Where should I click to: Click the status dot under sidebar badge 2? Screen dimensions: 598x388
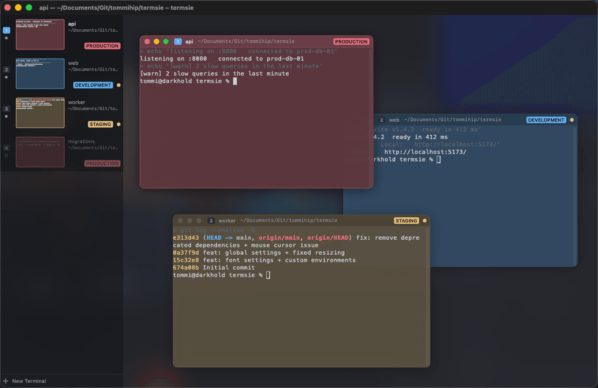[6, 77]
